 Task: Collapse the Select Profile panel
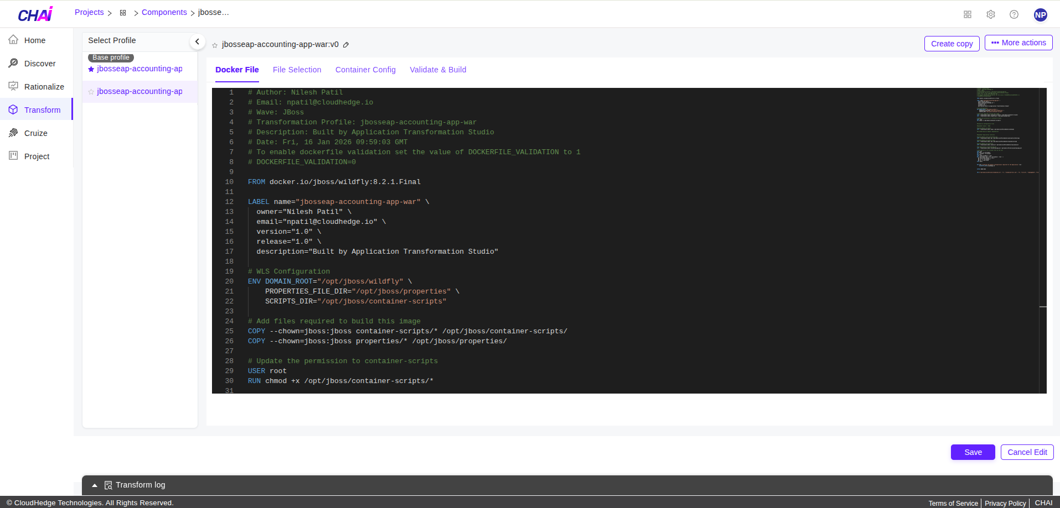point(197,41)
